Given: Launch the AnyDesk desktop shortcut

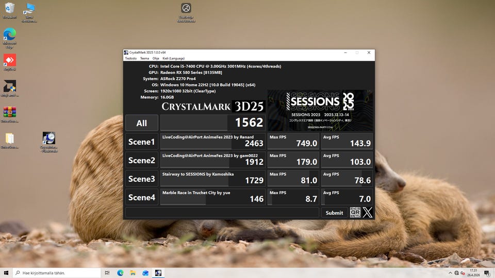Looking at the screenshot, I should 9,62.
